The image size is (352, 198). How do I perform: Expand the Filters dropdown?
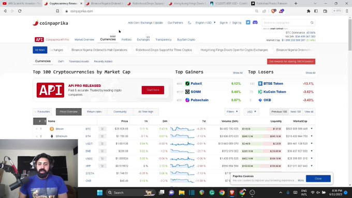[x=232, y=112]
